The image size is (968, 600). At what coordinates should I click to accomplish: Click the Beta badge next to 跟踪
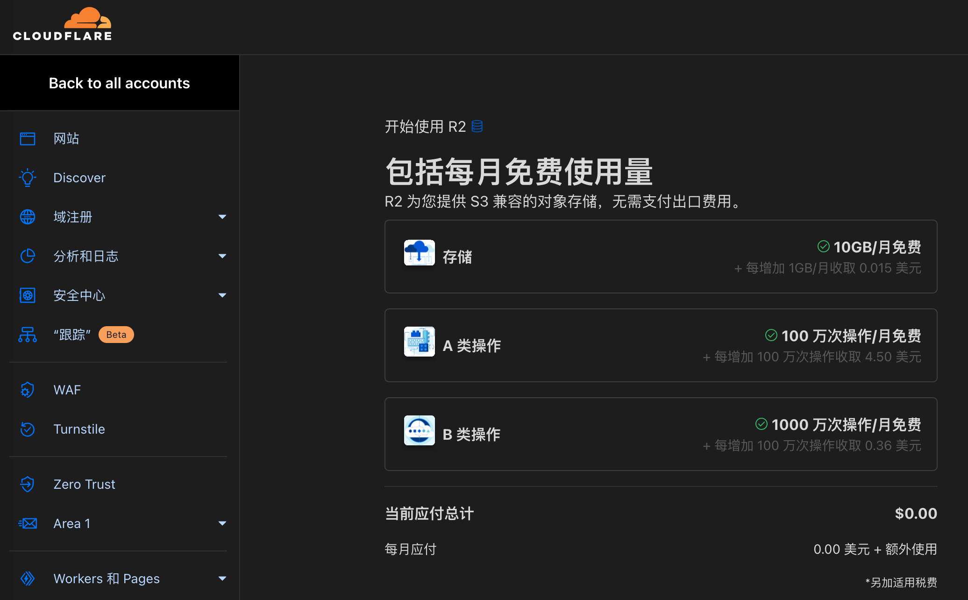[x=116, y=334]
